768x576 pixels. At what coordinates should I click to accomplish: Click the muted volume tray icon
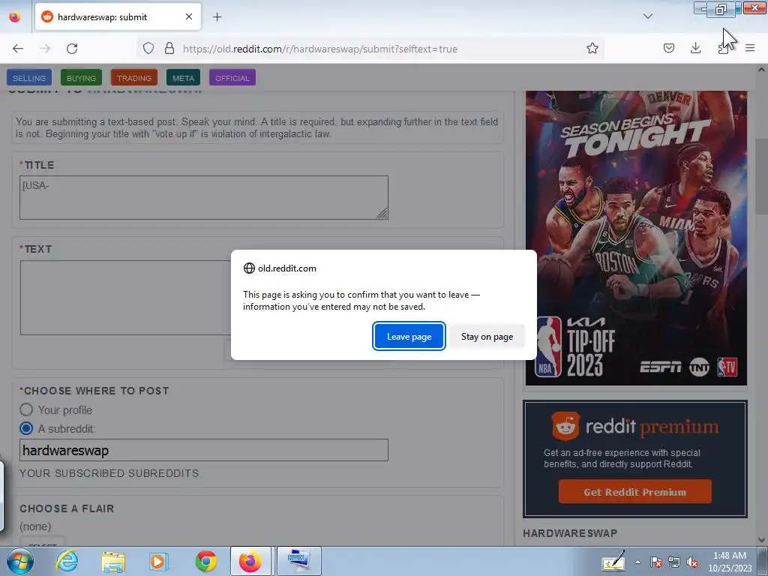[x=692, y=562]
